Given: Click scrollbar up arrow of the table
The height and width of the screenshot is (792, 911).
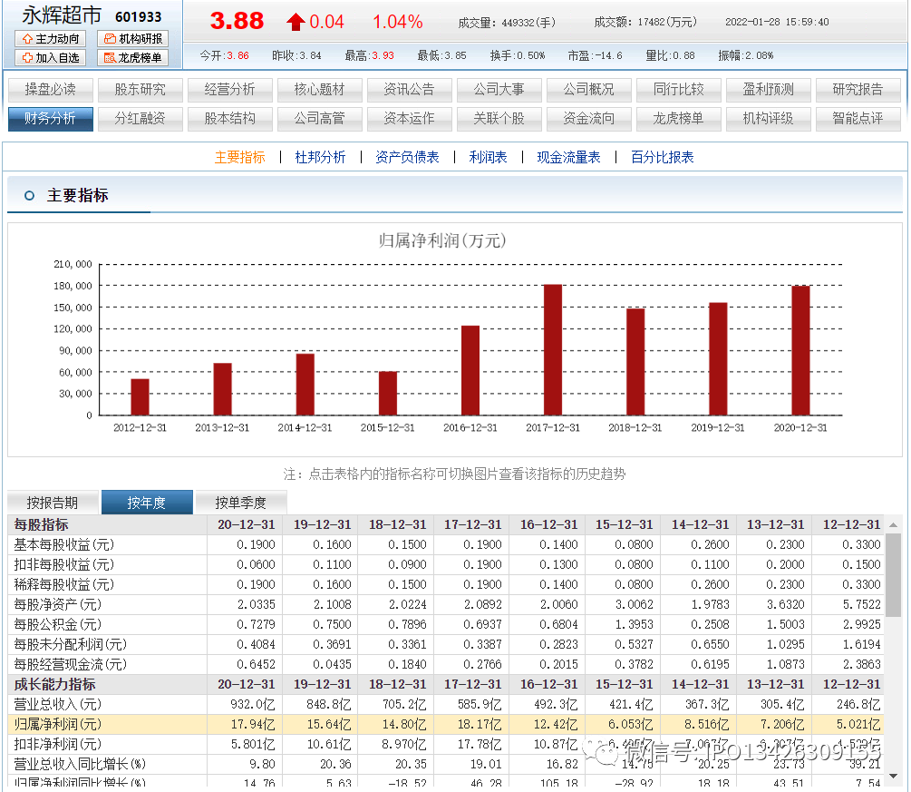Looking at the screenshot, I should pos(894,525).
